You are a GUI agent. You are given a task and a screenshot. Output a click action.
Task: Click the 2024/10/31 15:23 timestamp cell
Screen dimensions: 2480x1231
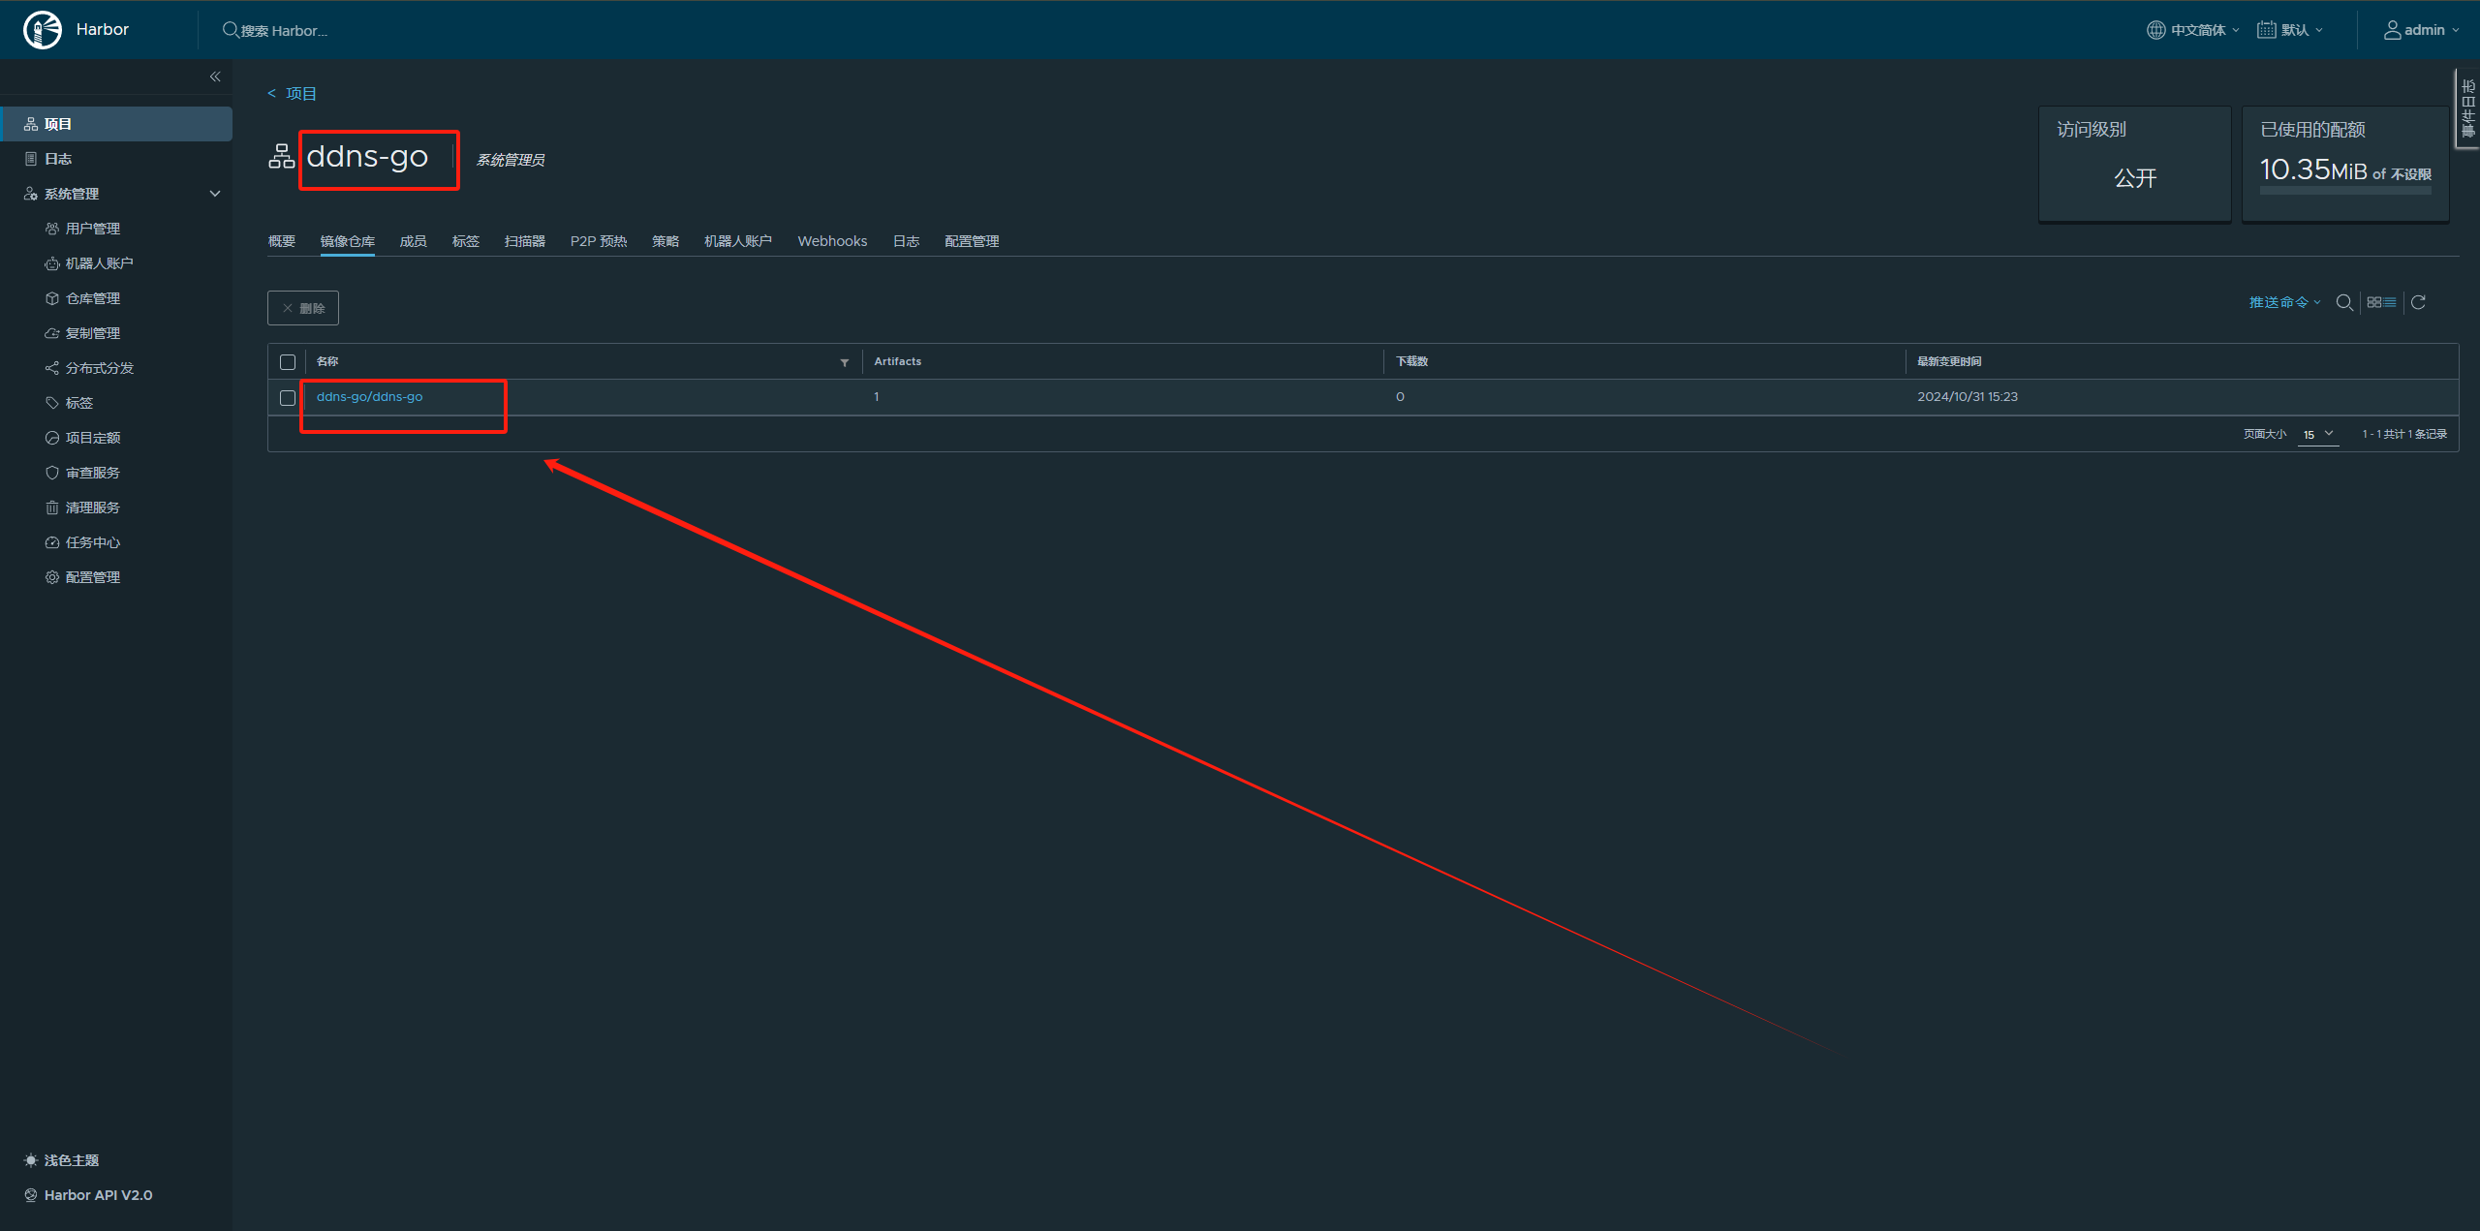click(1968, 397)
